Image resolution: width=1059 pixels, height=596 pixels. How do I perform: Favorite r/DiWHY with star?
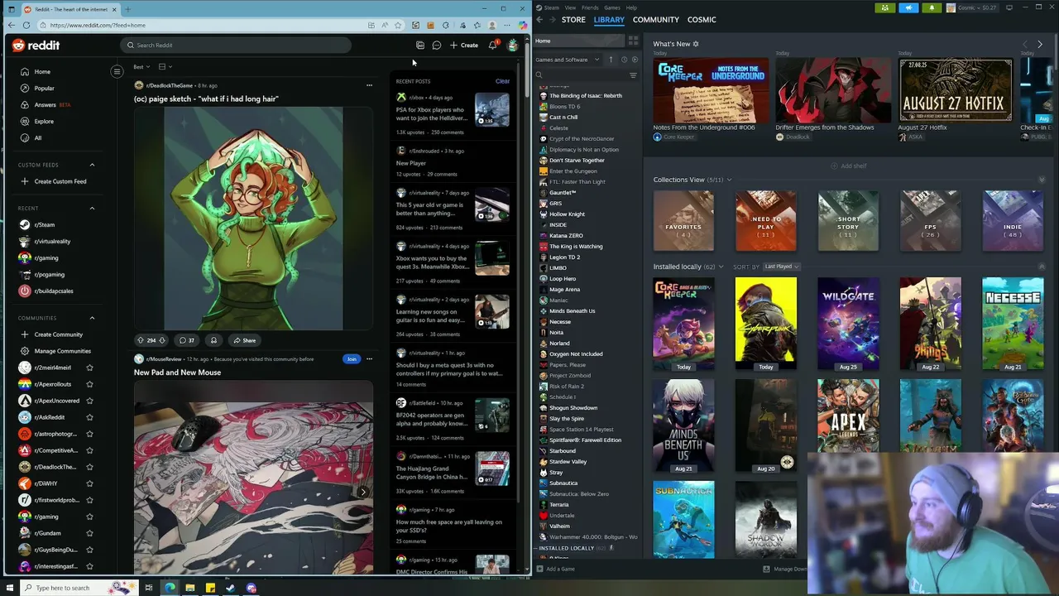(89, 483)
